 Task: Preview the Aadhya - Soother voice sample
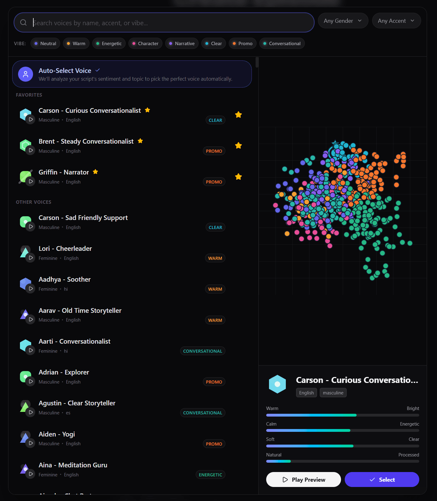31,289
